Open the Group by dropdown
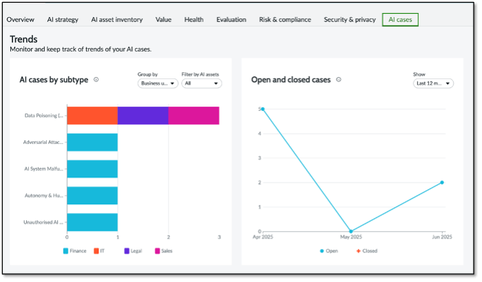 point(158,83)
